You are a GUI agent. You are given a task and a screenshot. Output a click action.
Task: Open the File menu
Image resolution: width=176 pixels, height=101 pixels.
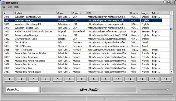[x=4, y=7]
